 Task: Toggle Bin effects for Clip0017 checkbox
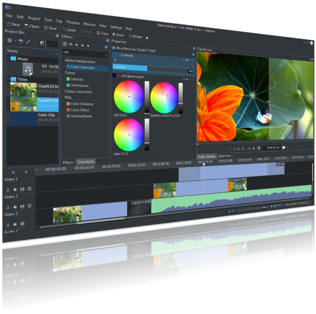114,48
